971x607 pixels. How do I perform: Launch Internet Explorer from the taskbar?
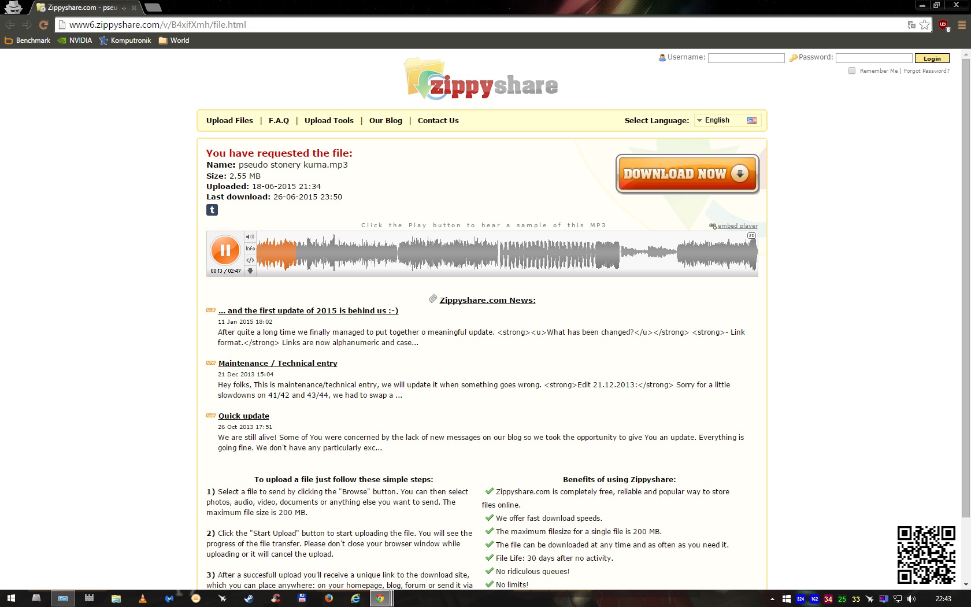tap(355, 598)
